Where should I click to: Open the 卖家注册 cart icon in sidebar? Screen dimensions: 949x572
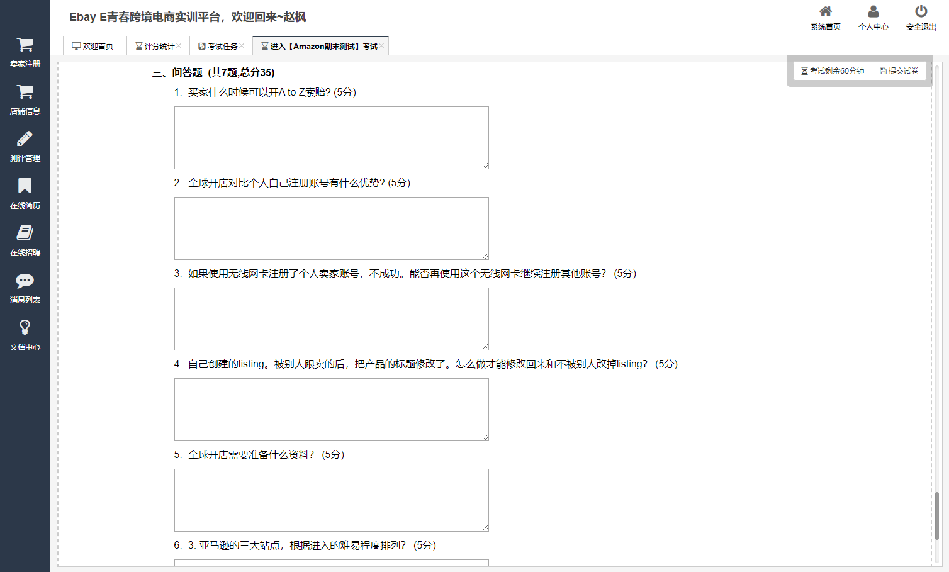pos(25,45)
